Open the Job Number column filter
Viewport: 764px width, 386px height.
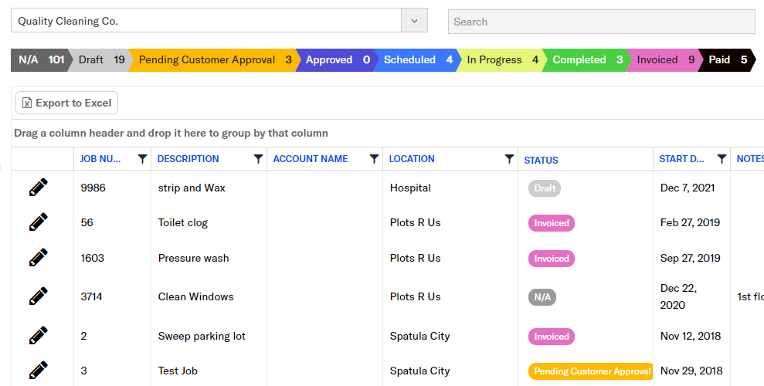coord(142,159)
